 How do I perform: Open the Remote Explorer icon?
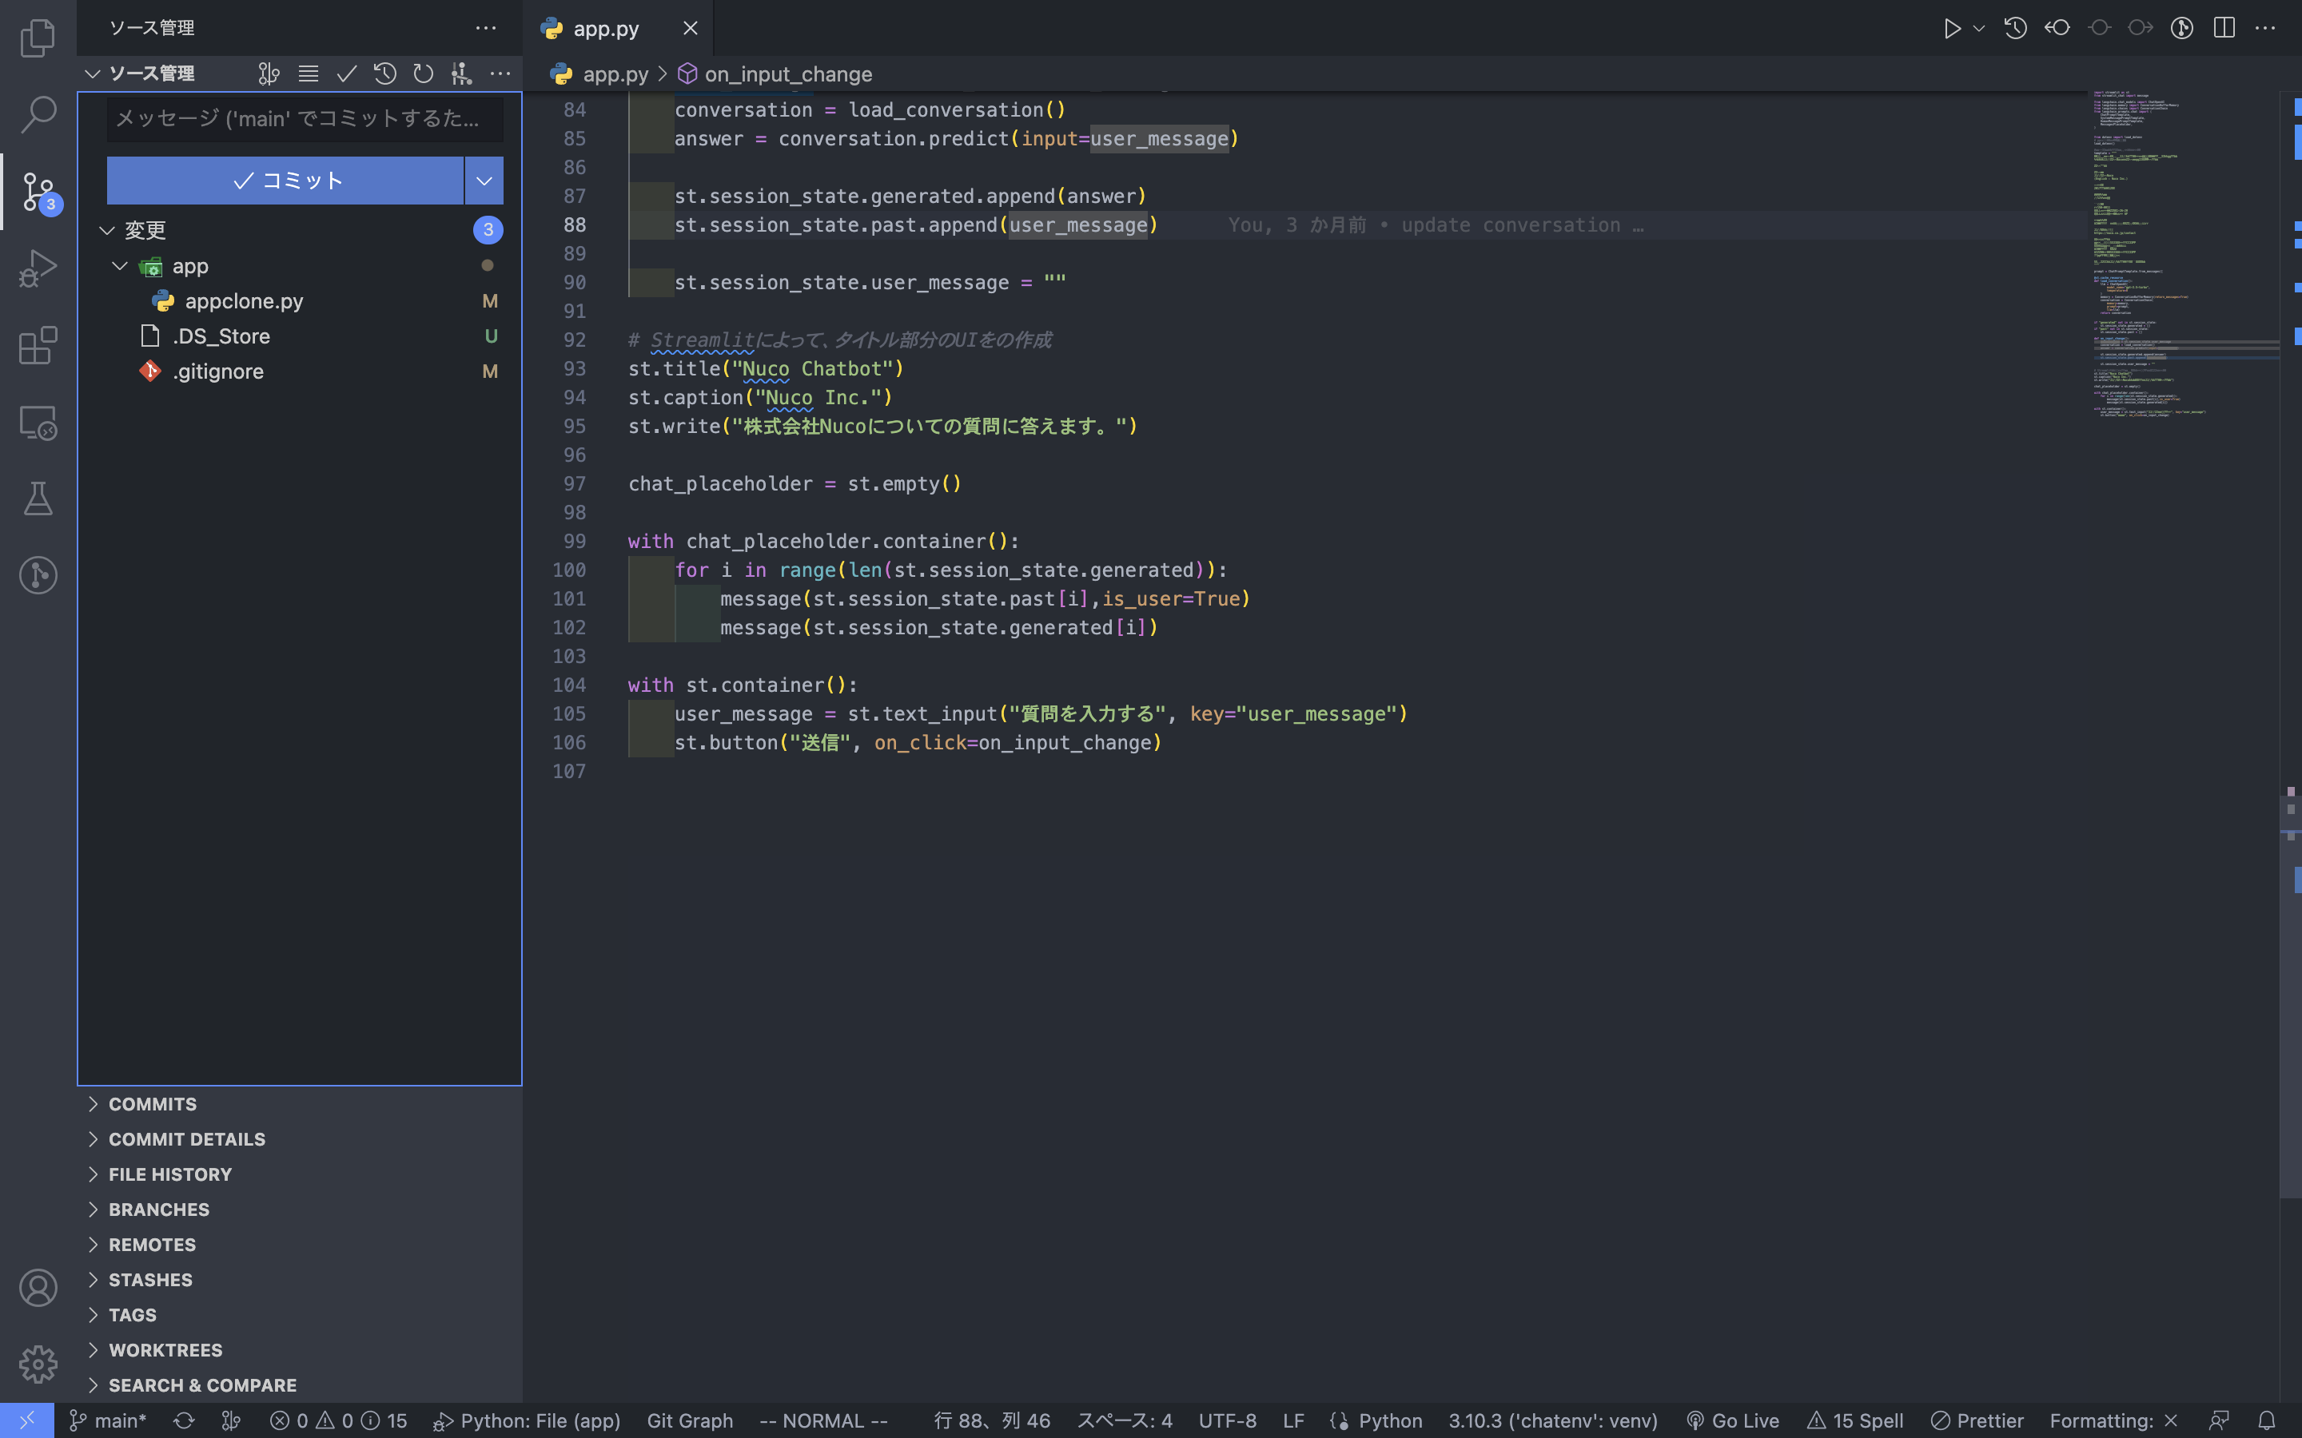pos(38,423)
